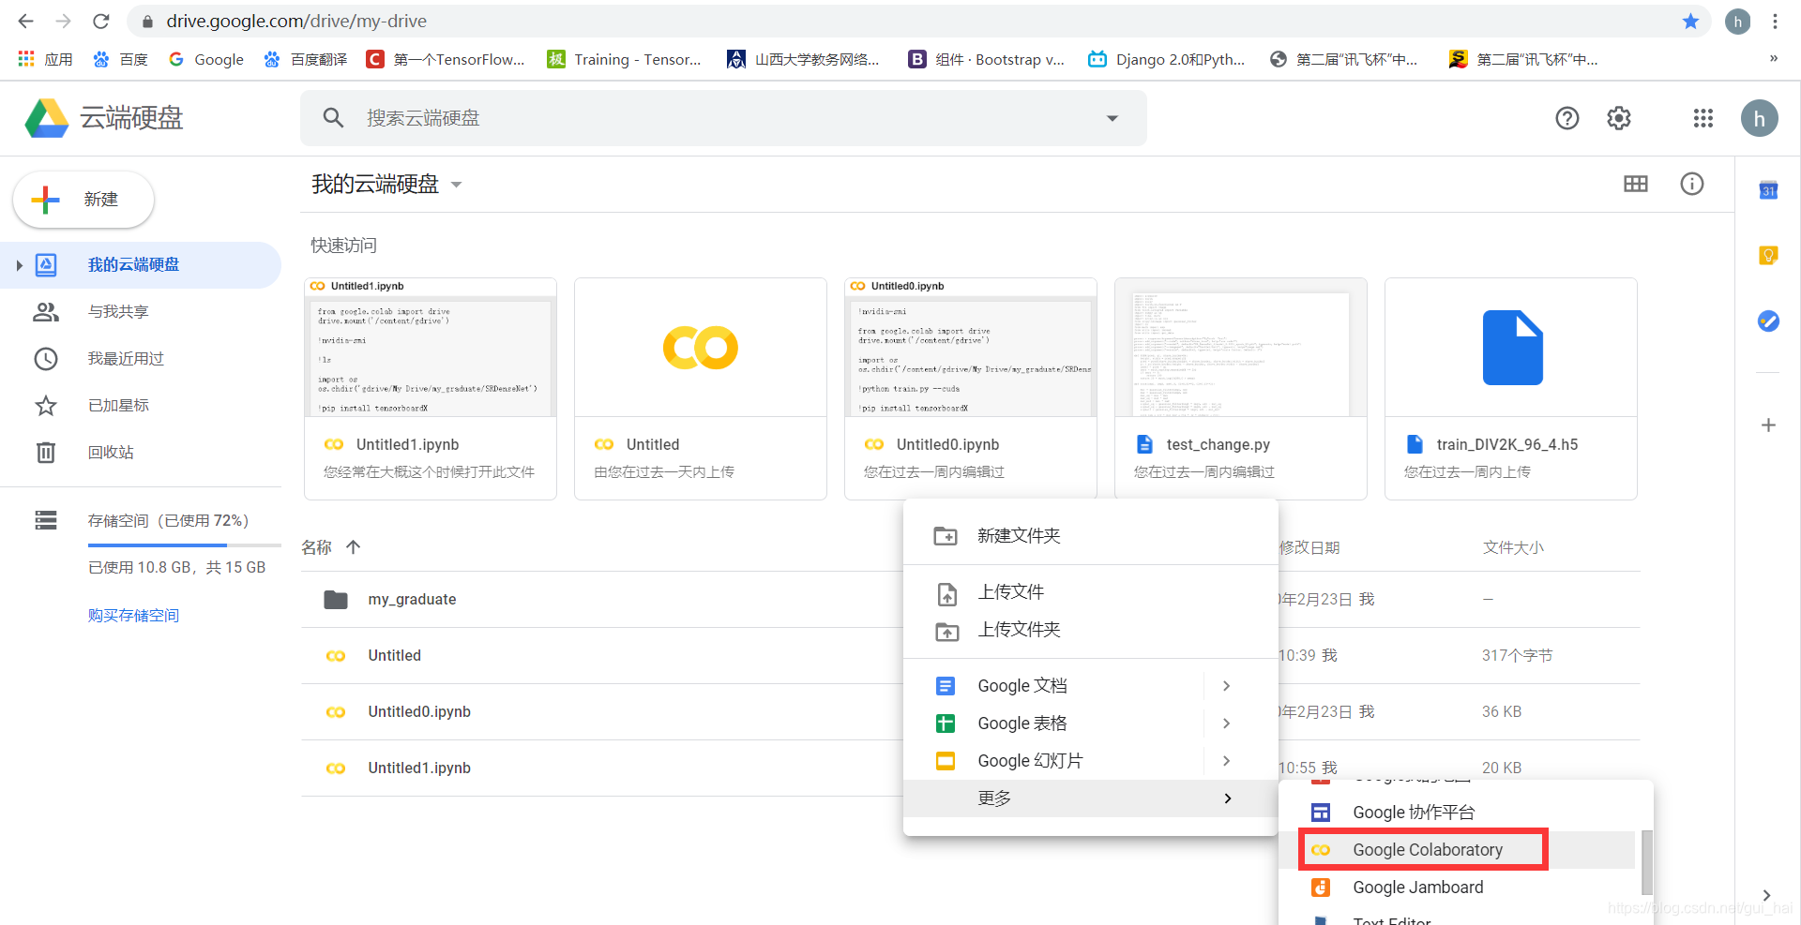The height and width of the screenshot is (925, 1801).
Task: Choose 上传文件夹 in the menu
Action: pyautogui.click(x=1090, y=630)
